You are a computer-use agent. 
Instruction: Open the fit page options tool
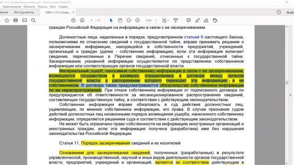pyautogui.click(x=165, y=20)
